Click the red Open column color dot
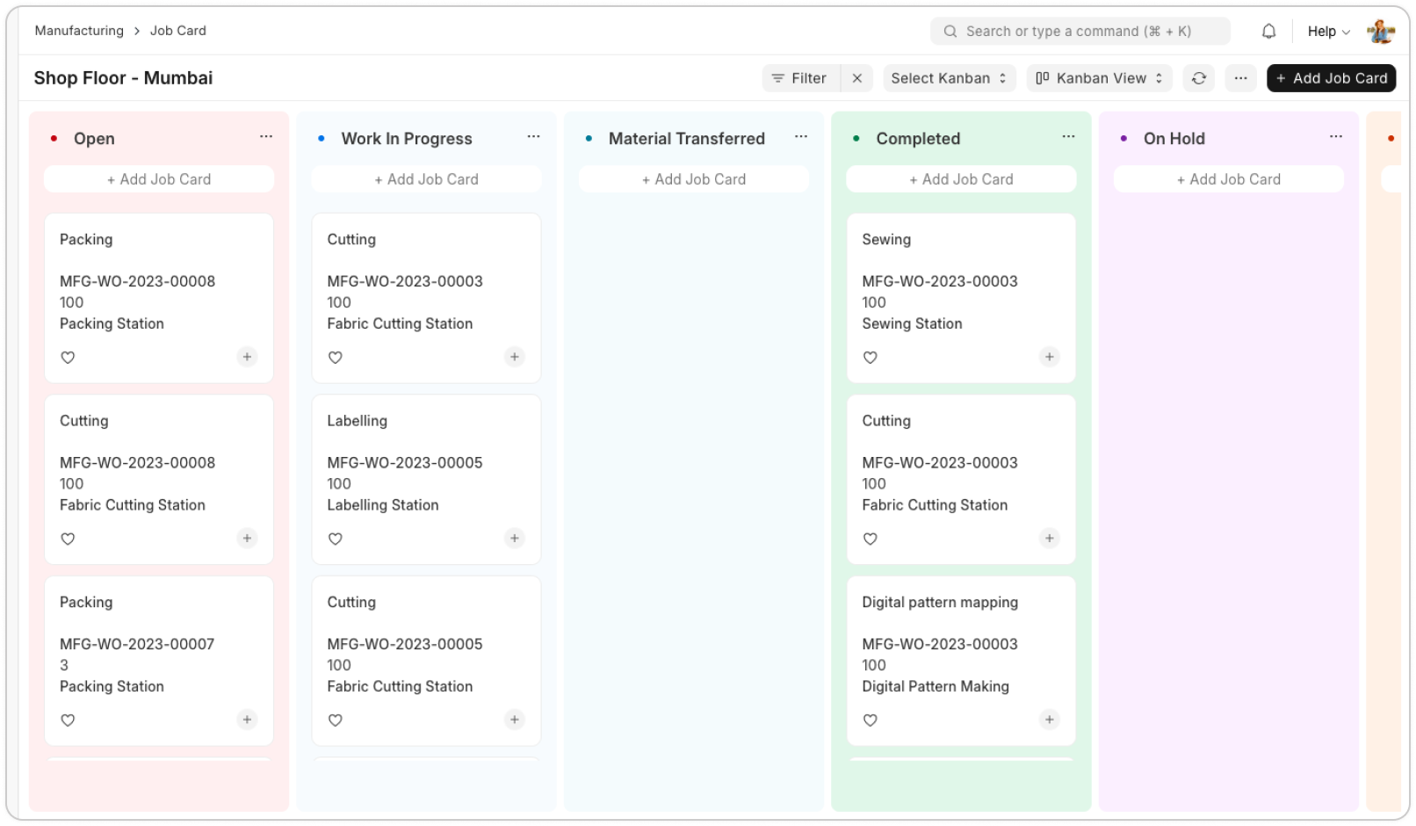This screenshot has width=1416, height=826. (54, 139)
